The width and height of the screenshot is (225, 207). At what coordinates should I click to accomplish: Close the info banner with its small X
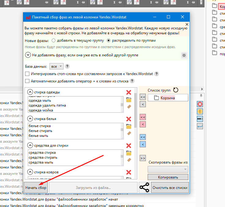pyautogui.click(x=187, y=24)
